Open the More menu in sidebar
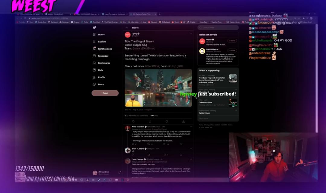This screenshot has width=326, height=193. [x=98, y=84]
